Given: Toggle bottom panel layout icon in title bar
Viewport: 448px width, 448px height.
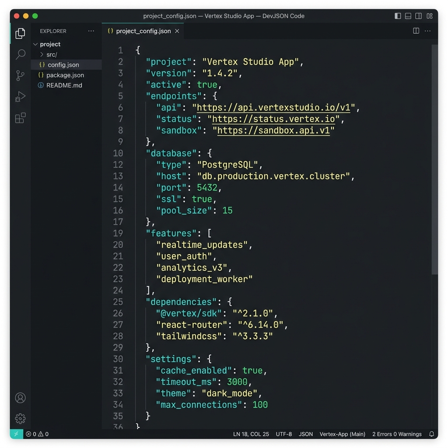Looking at the screenshot, I should [x=408, y=16].
